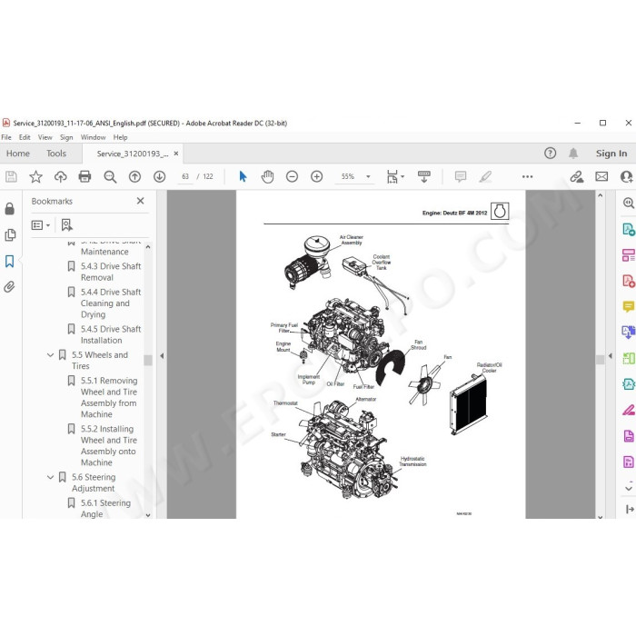Screen dimensions: 636x636
Task: Open help question mark icon
Action: click(x=550, y=154)
